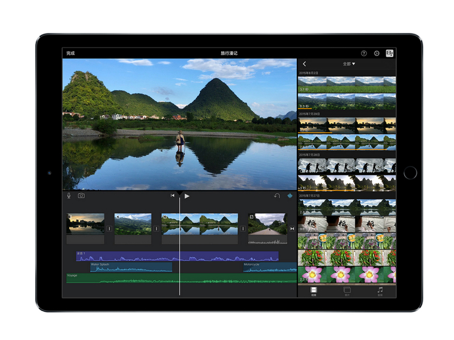The width and height of the screenshot is (454, 340).
Task: Select the green Voyage music track
Action: [182, 278]
